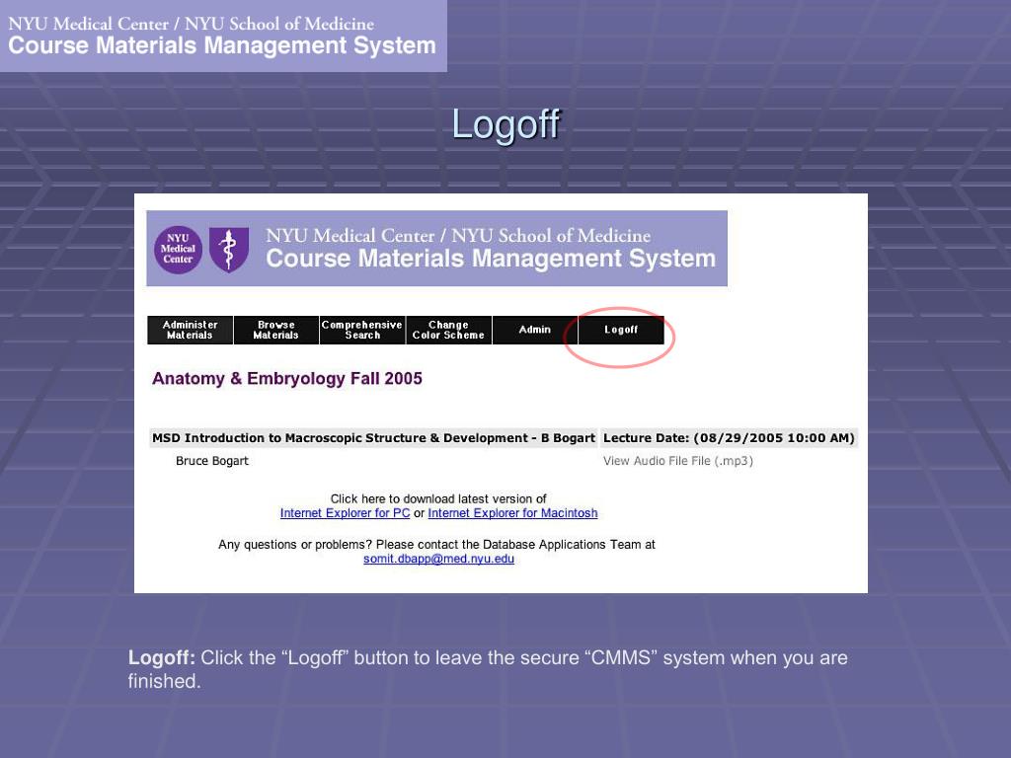
Task: Click the Logoff button in the nav bar
Action: click(x=621, y=330)
